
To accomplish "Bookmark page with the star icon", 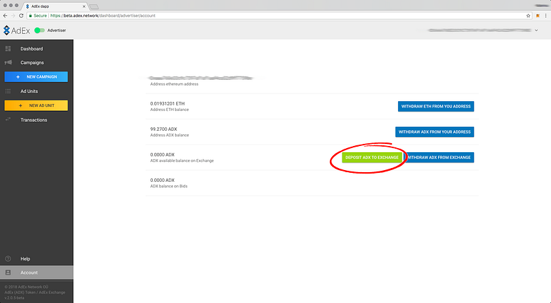I will coord(528,15).
